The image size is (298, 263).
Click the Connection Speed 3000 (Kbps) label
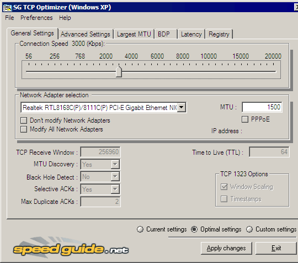(x=62, y=44)
